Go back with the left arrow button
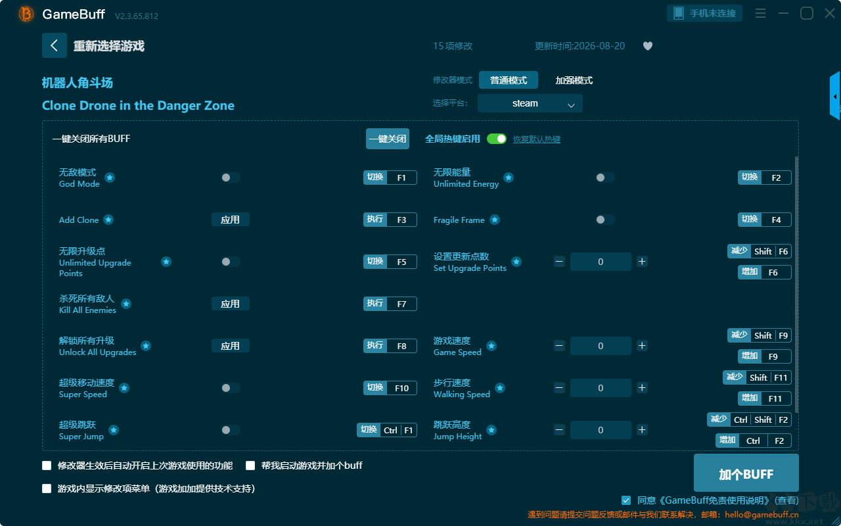 55,45
